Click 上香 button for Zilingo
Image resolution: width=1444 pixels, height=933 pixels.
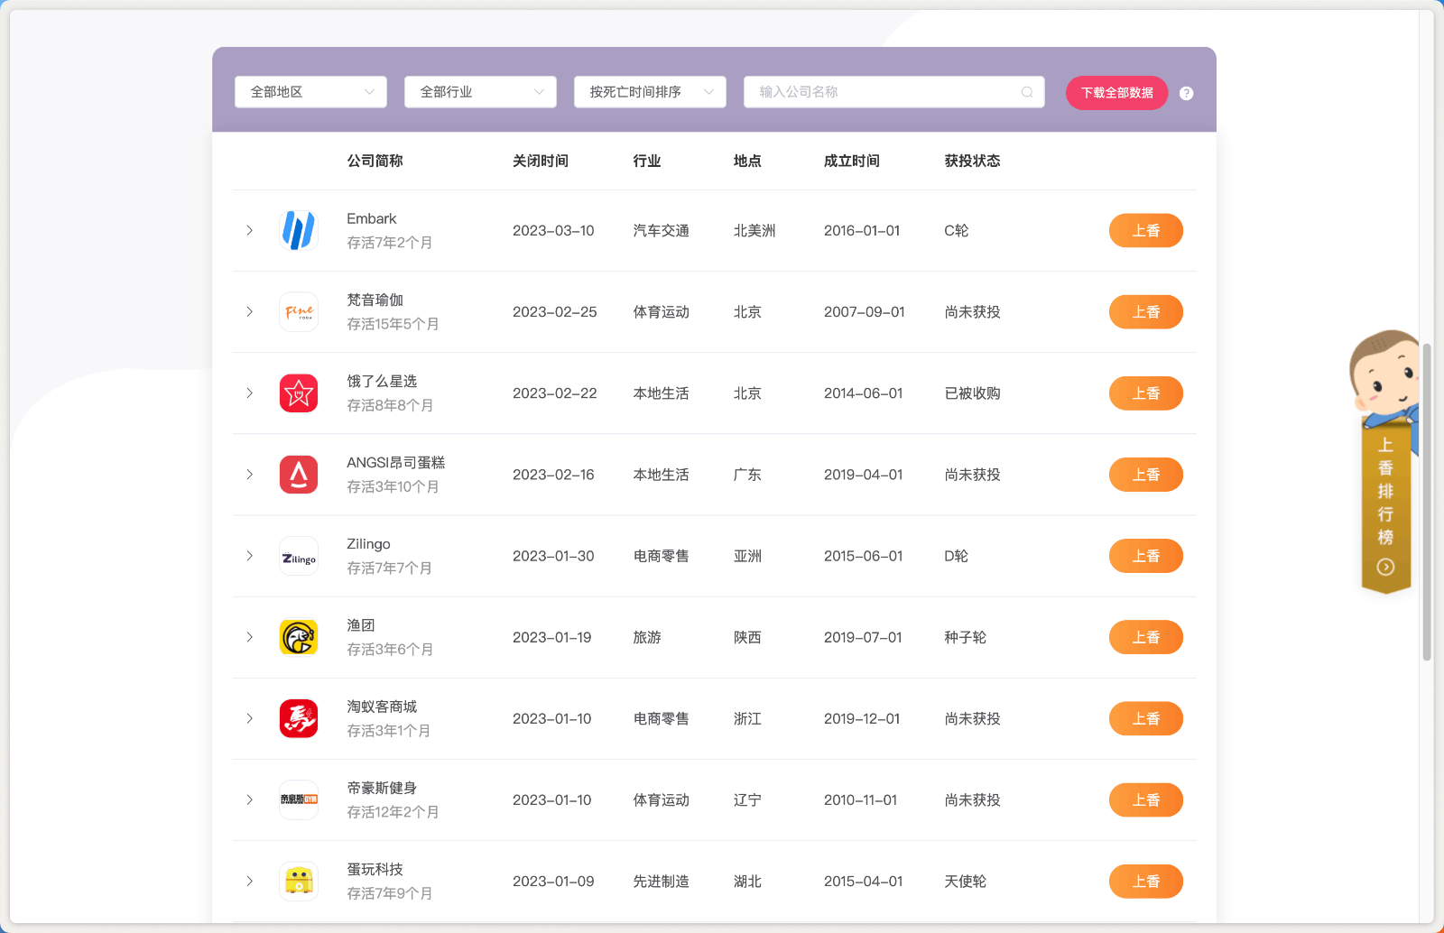click(x=1145, y=556)
